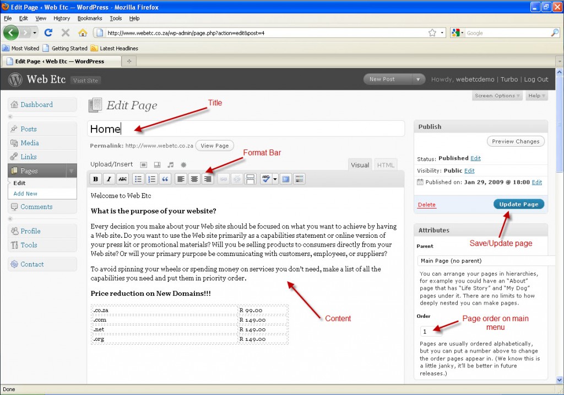Insert the More tag break
Image resolution: width=564 pixels, height=395 pixels.
pyautogui.click(x=250, y=179)
